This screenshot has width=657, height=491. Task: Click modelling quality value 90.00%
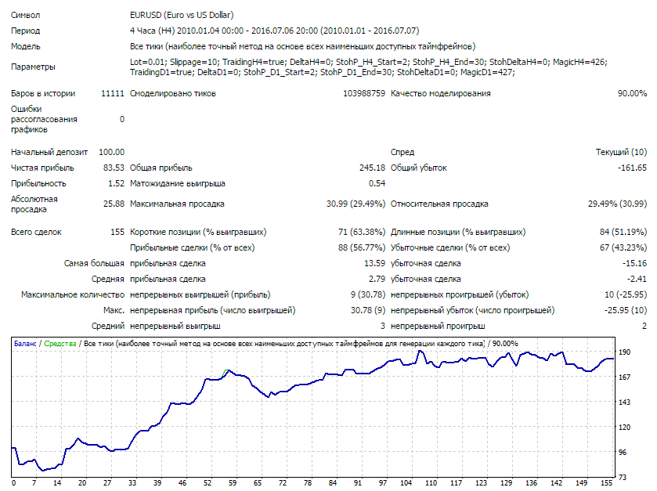pos(632,93)
